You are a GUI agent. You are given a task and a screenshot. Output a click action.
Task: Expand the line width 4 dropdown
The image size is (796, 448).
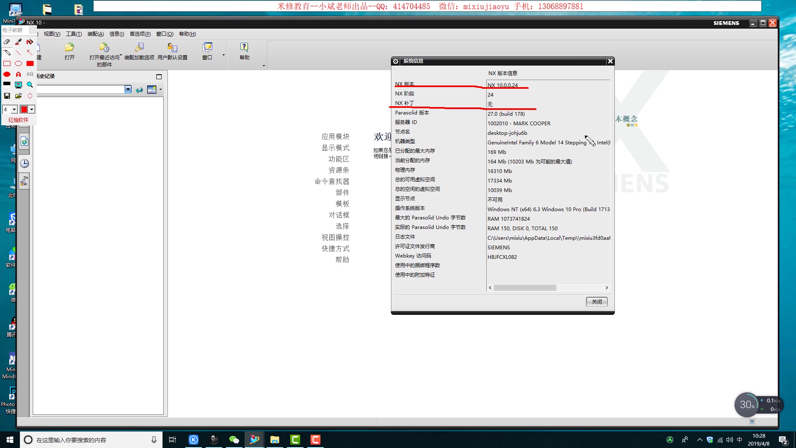tap(14, 110)
